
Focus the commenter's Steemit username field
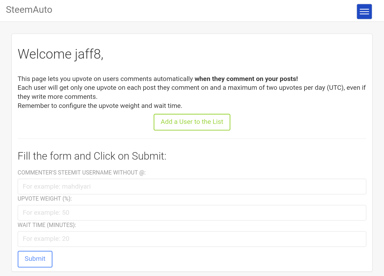point(192,186)
